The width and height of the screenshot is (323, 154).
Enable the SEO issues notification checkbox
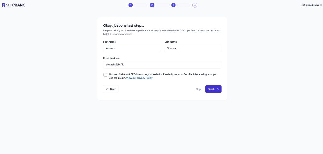105,75
